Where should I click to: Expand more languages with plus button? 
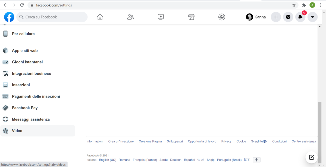[x=256, y=160]
